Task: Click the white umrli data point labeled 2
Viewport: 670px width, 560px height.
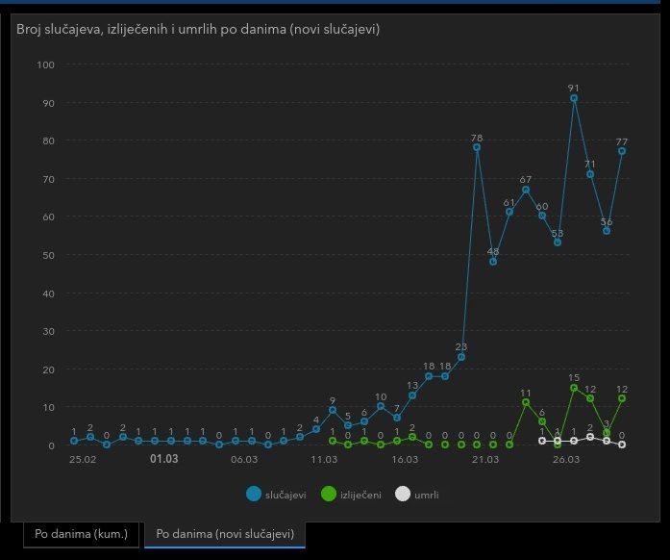Action: [x=590, y=437]
